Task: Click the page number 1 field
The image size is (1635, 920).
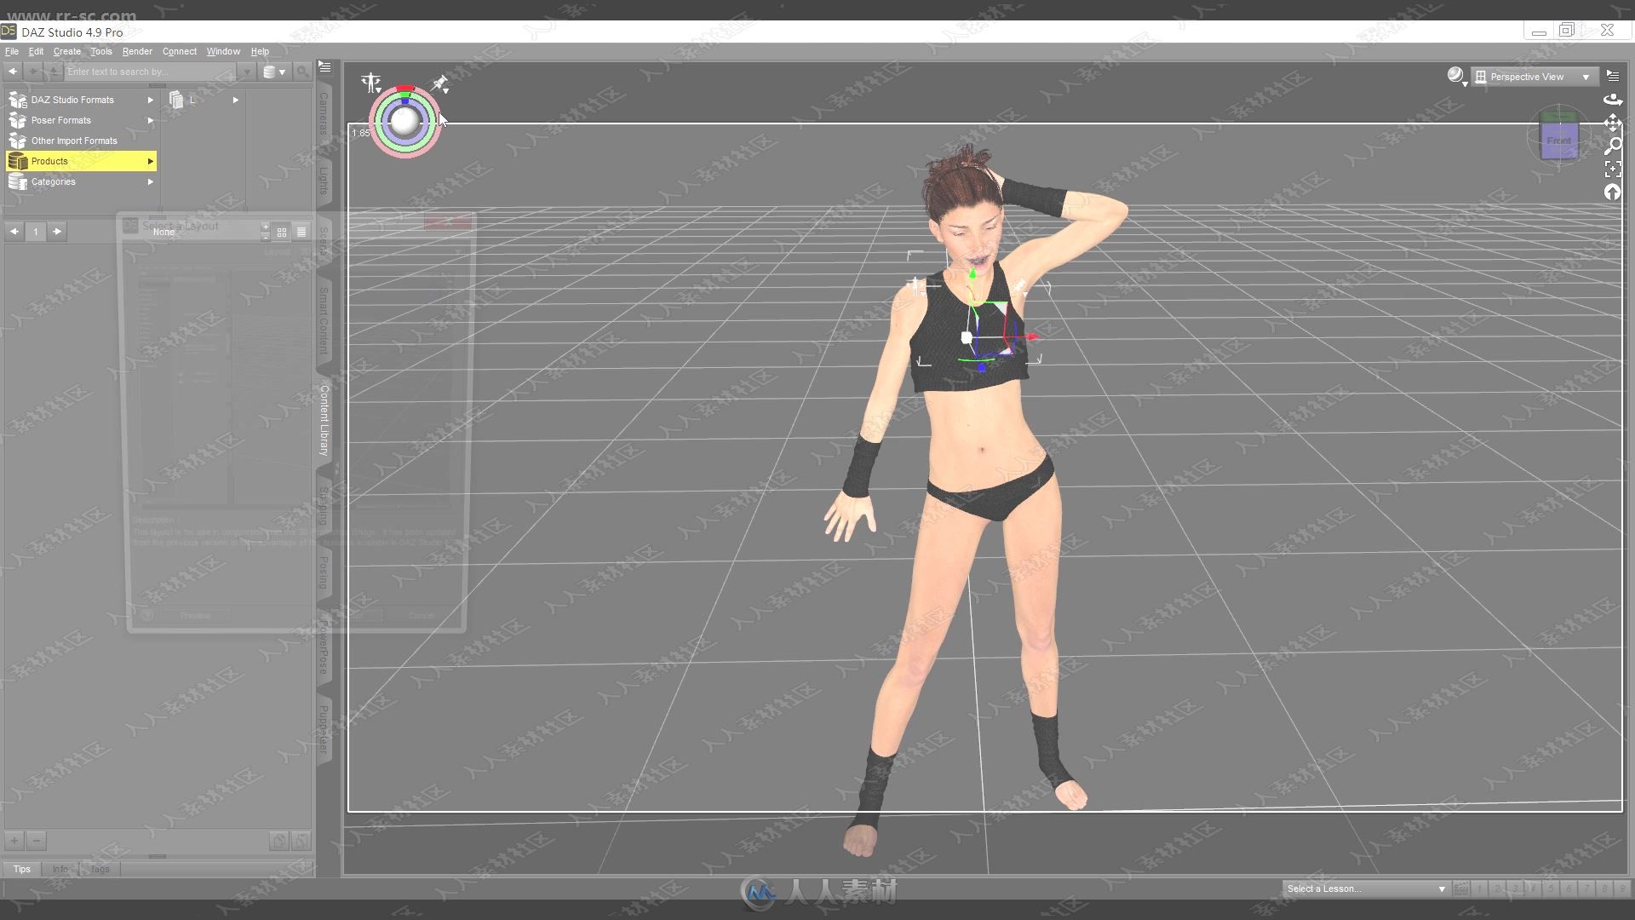Action: coord(36,232)
